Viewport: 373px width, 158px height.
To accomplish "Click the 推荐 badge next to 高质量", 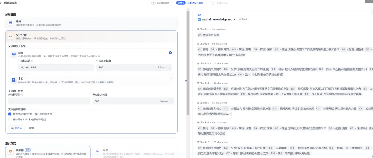I will coord(28,150).
